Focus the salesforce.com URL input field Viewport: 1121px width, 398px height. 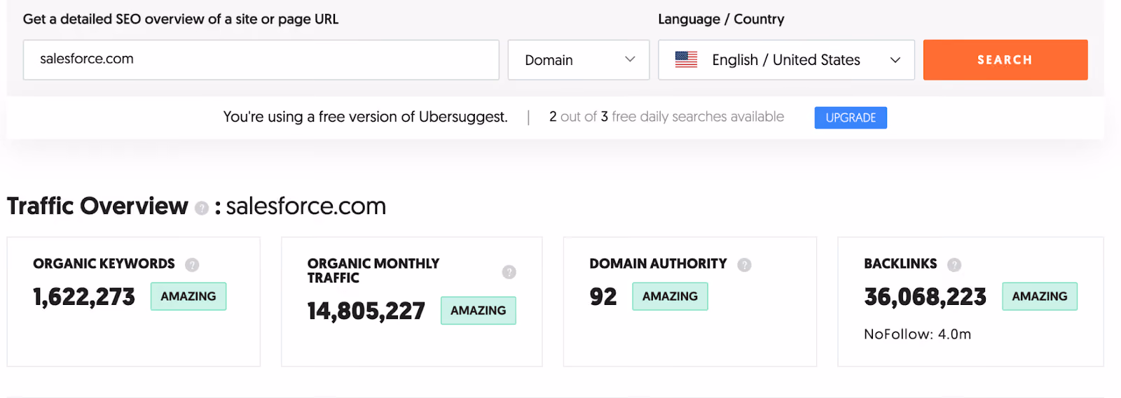(x=261, y=59)
